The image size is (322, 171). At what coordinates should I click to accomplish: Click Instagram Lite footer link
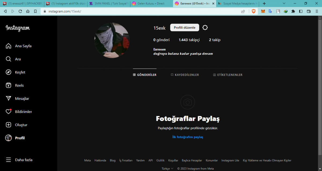pos(230,161)
